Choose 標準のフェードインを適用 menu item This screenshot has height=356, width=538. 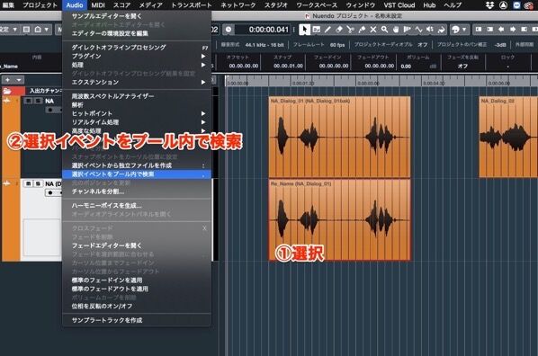pos(137,280)
